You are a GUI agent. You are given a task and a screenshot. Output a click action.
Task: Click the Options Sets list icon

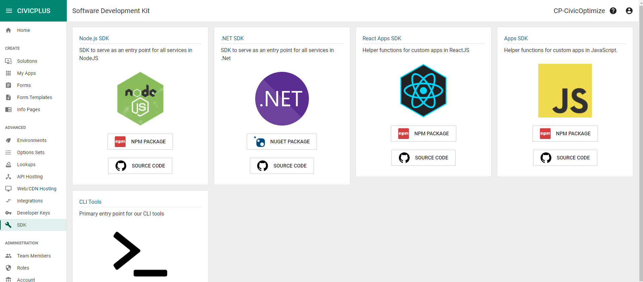point(8,152)
